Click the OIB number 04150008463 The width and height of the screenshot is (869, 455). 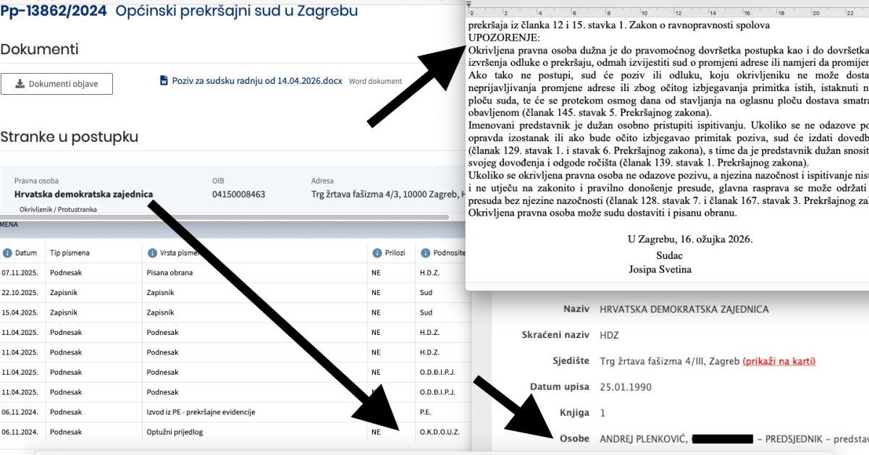(238, 194)
